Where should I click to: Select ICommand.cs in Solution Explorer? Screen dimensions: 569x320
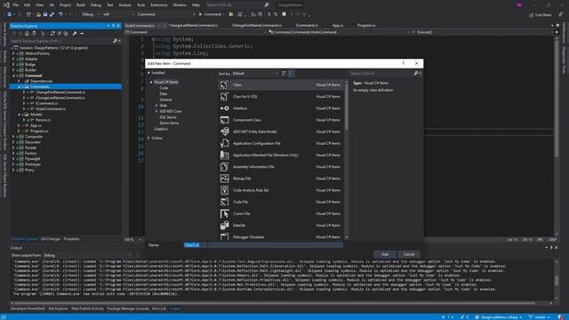(47, 103)
